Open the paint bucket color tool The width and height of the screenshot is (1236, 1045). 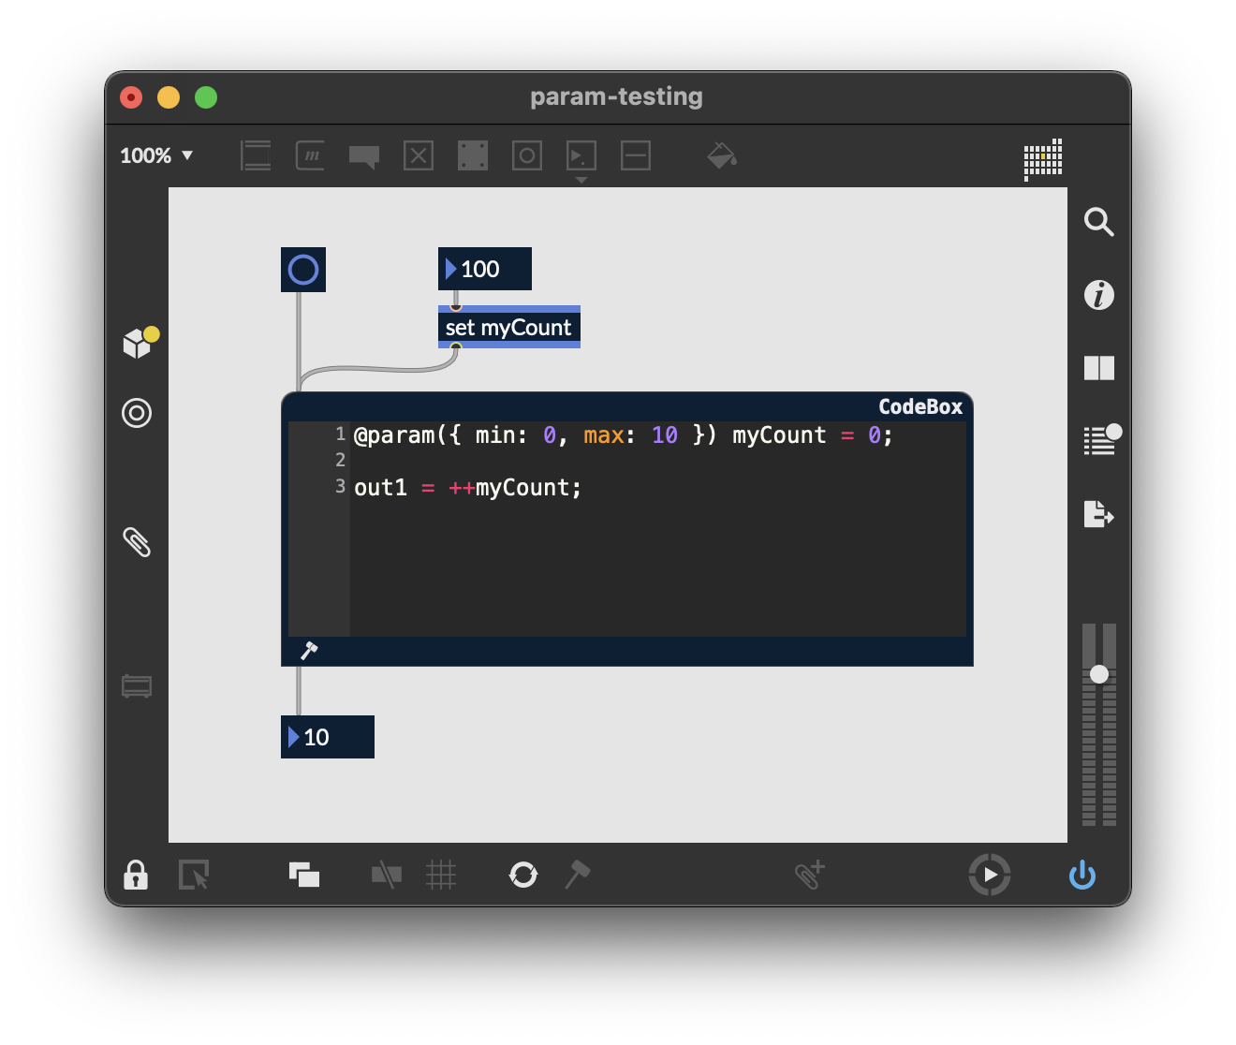coord(721,155)
